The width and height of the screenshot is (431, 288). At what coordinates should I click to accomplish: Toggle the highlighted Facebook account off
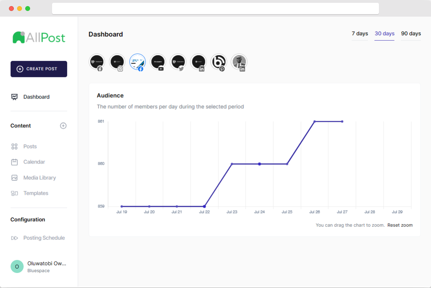(137, 62)
